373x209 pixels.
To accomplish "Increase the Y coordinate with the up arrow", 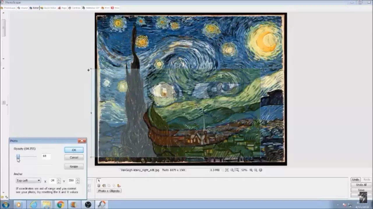I will tap(78, 179).
